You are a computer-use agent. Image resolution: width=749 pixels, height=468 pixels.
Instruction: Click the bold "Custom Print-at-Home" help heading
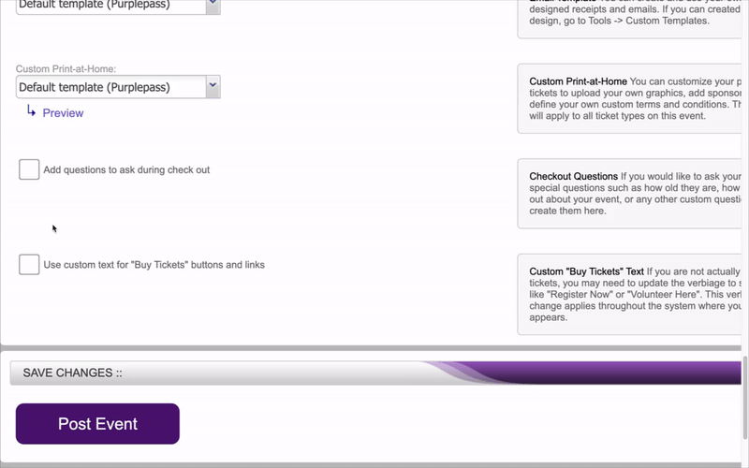coord(578,81)
